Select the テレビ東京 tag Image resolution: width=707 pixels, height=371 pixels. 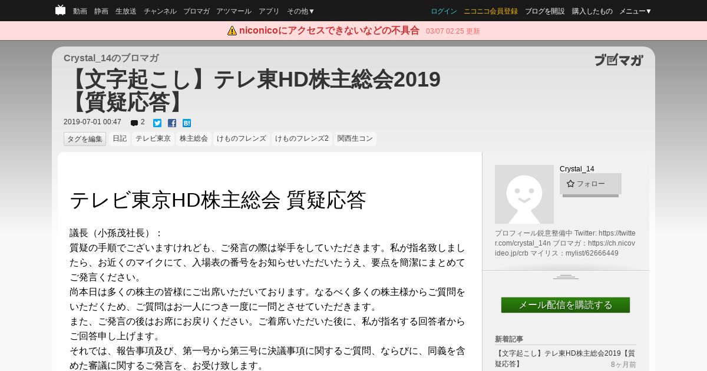[153, 139]
